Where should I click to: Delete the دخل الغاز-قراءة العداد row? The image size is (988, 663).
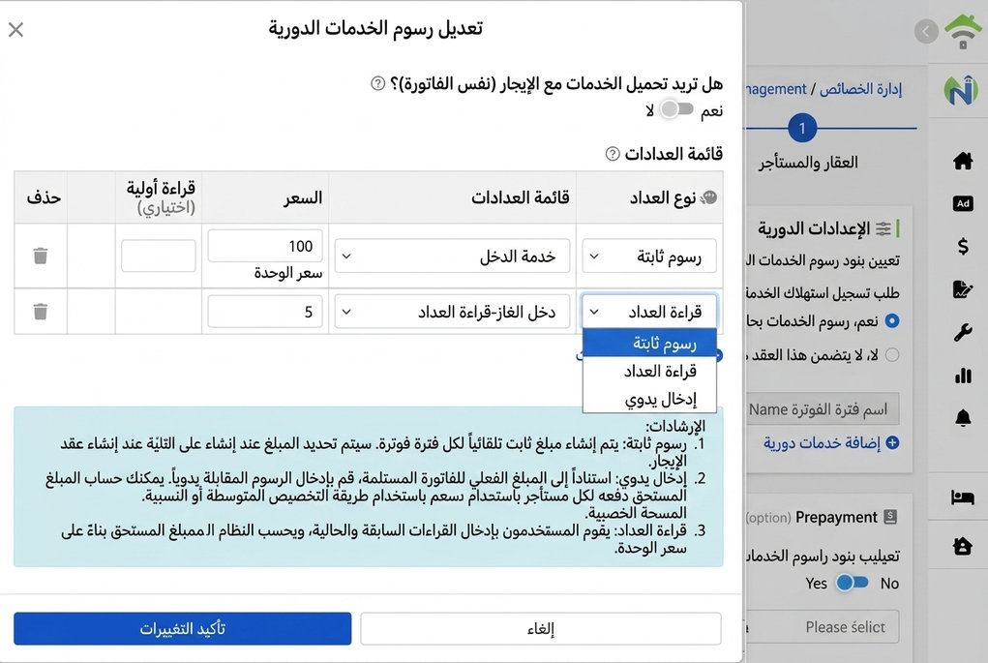point(41,312)
